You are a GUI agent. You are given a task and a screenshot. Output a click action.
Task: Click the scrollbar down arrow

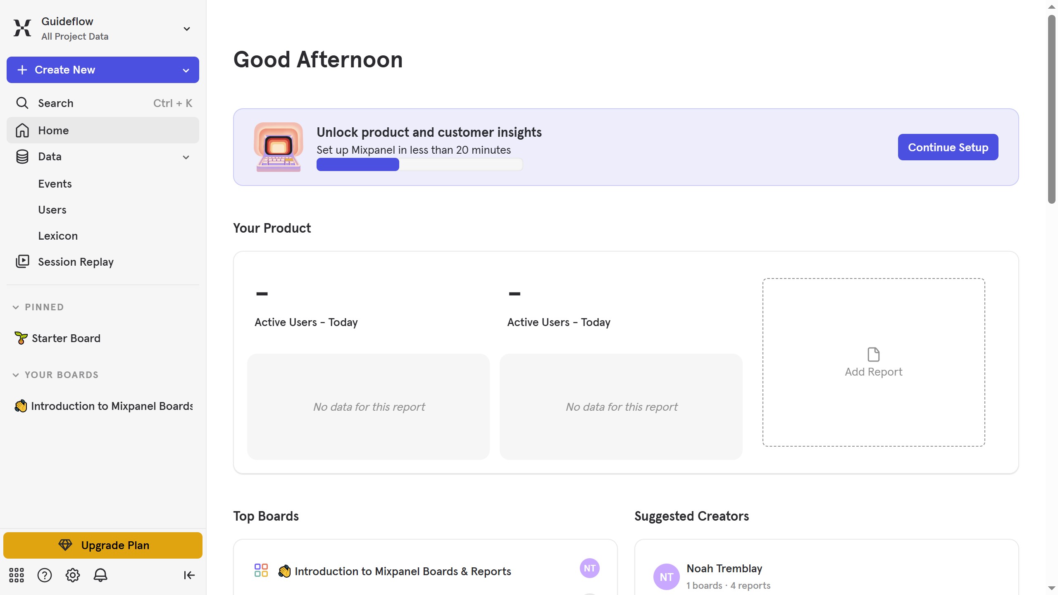point(1052,588)
